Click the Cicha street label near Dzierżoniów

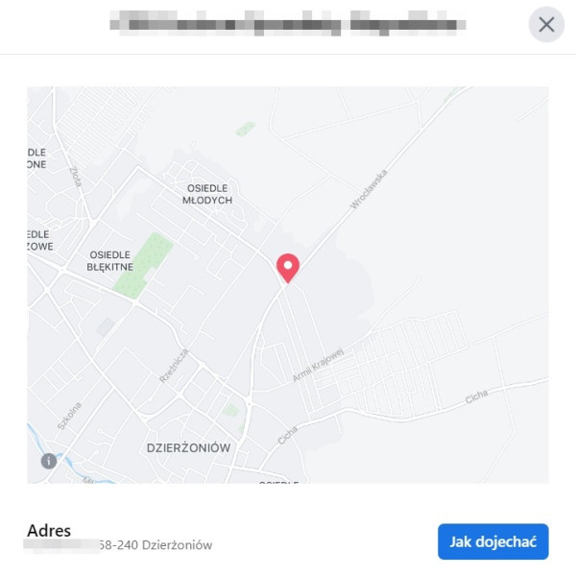288,436
